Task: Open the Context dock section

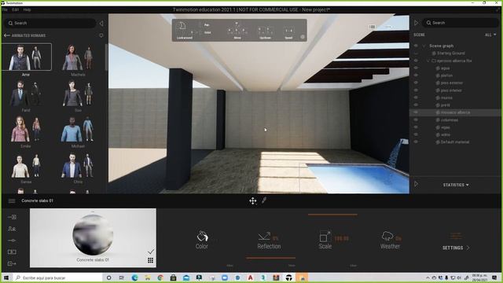Action: [12, 229]
